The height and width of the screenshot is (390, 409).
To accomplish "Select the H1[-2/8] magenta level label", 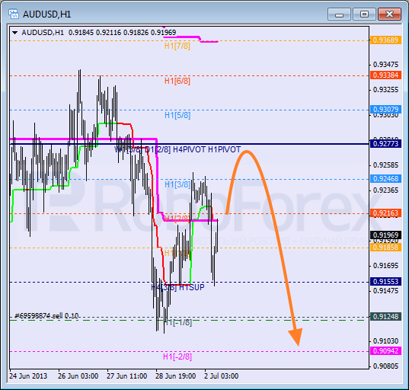I will (177, 356).
